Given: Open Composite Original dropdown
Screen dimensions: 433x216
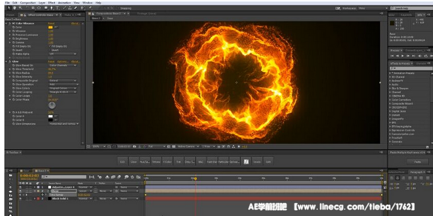Looking at the screenshot, I should coord(62,81).
